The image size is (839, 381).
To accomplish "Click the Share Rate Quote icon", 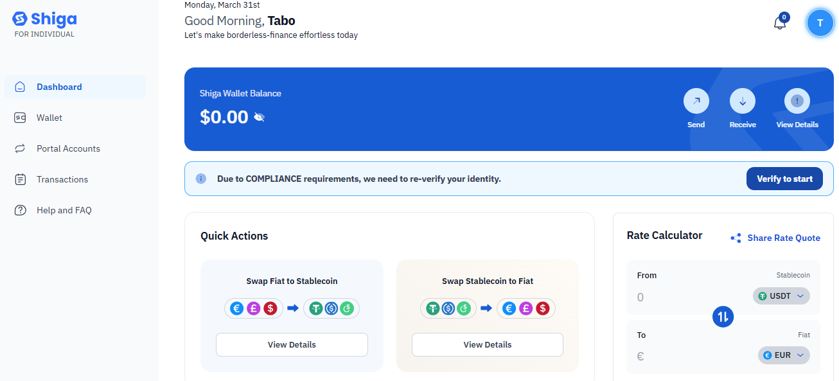I will [736, 238].
